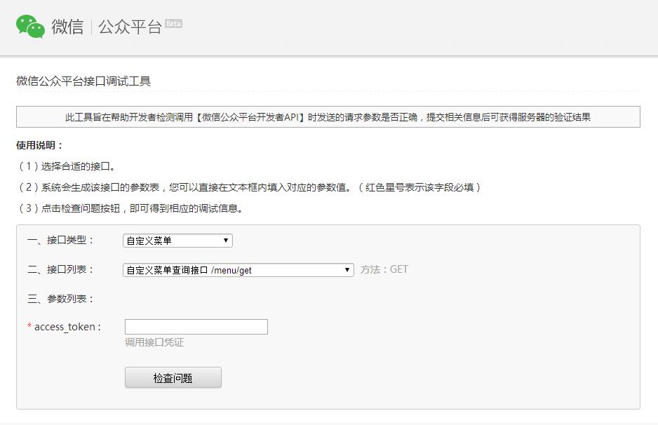The width and height of the screenshot is (658, 425).
Task: Click the 二、接口列表 label
Action: 60,269
